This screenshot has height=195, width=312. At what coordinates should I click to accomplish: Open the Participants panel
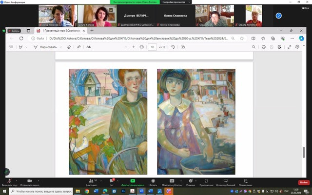(x=91, y=181)
